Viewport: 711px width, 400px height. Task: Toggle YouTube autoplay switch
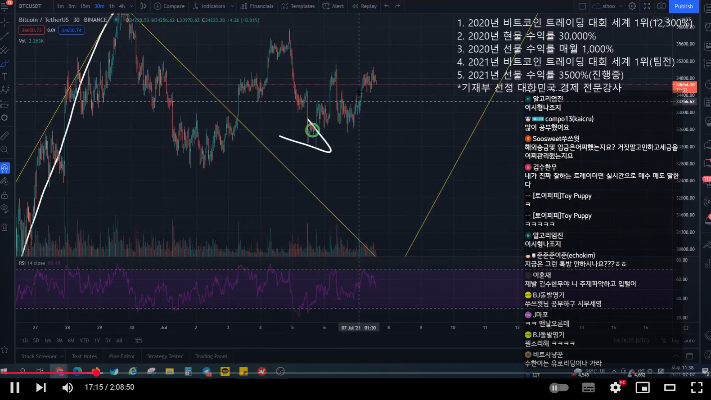(559, 387)
